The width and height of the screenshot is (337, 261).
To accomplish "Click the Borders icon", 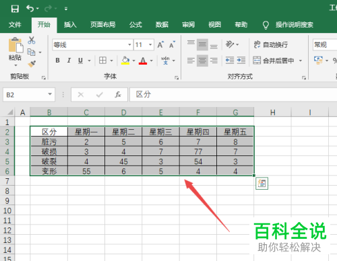I will click(x=103, y=61).
